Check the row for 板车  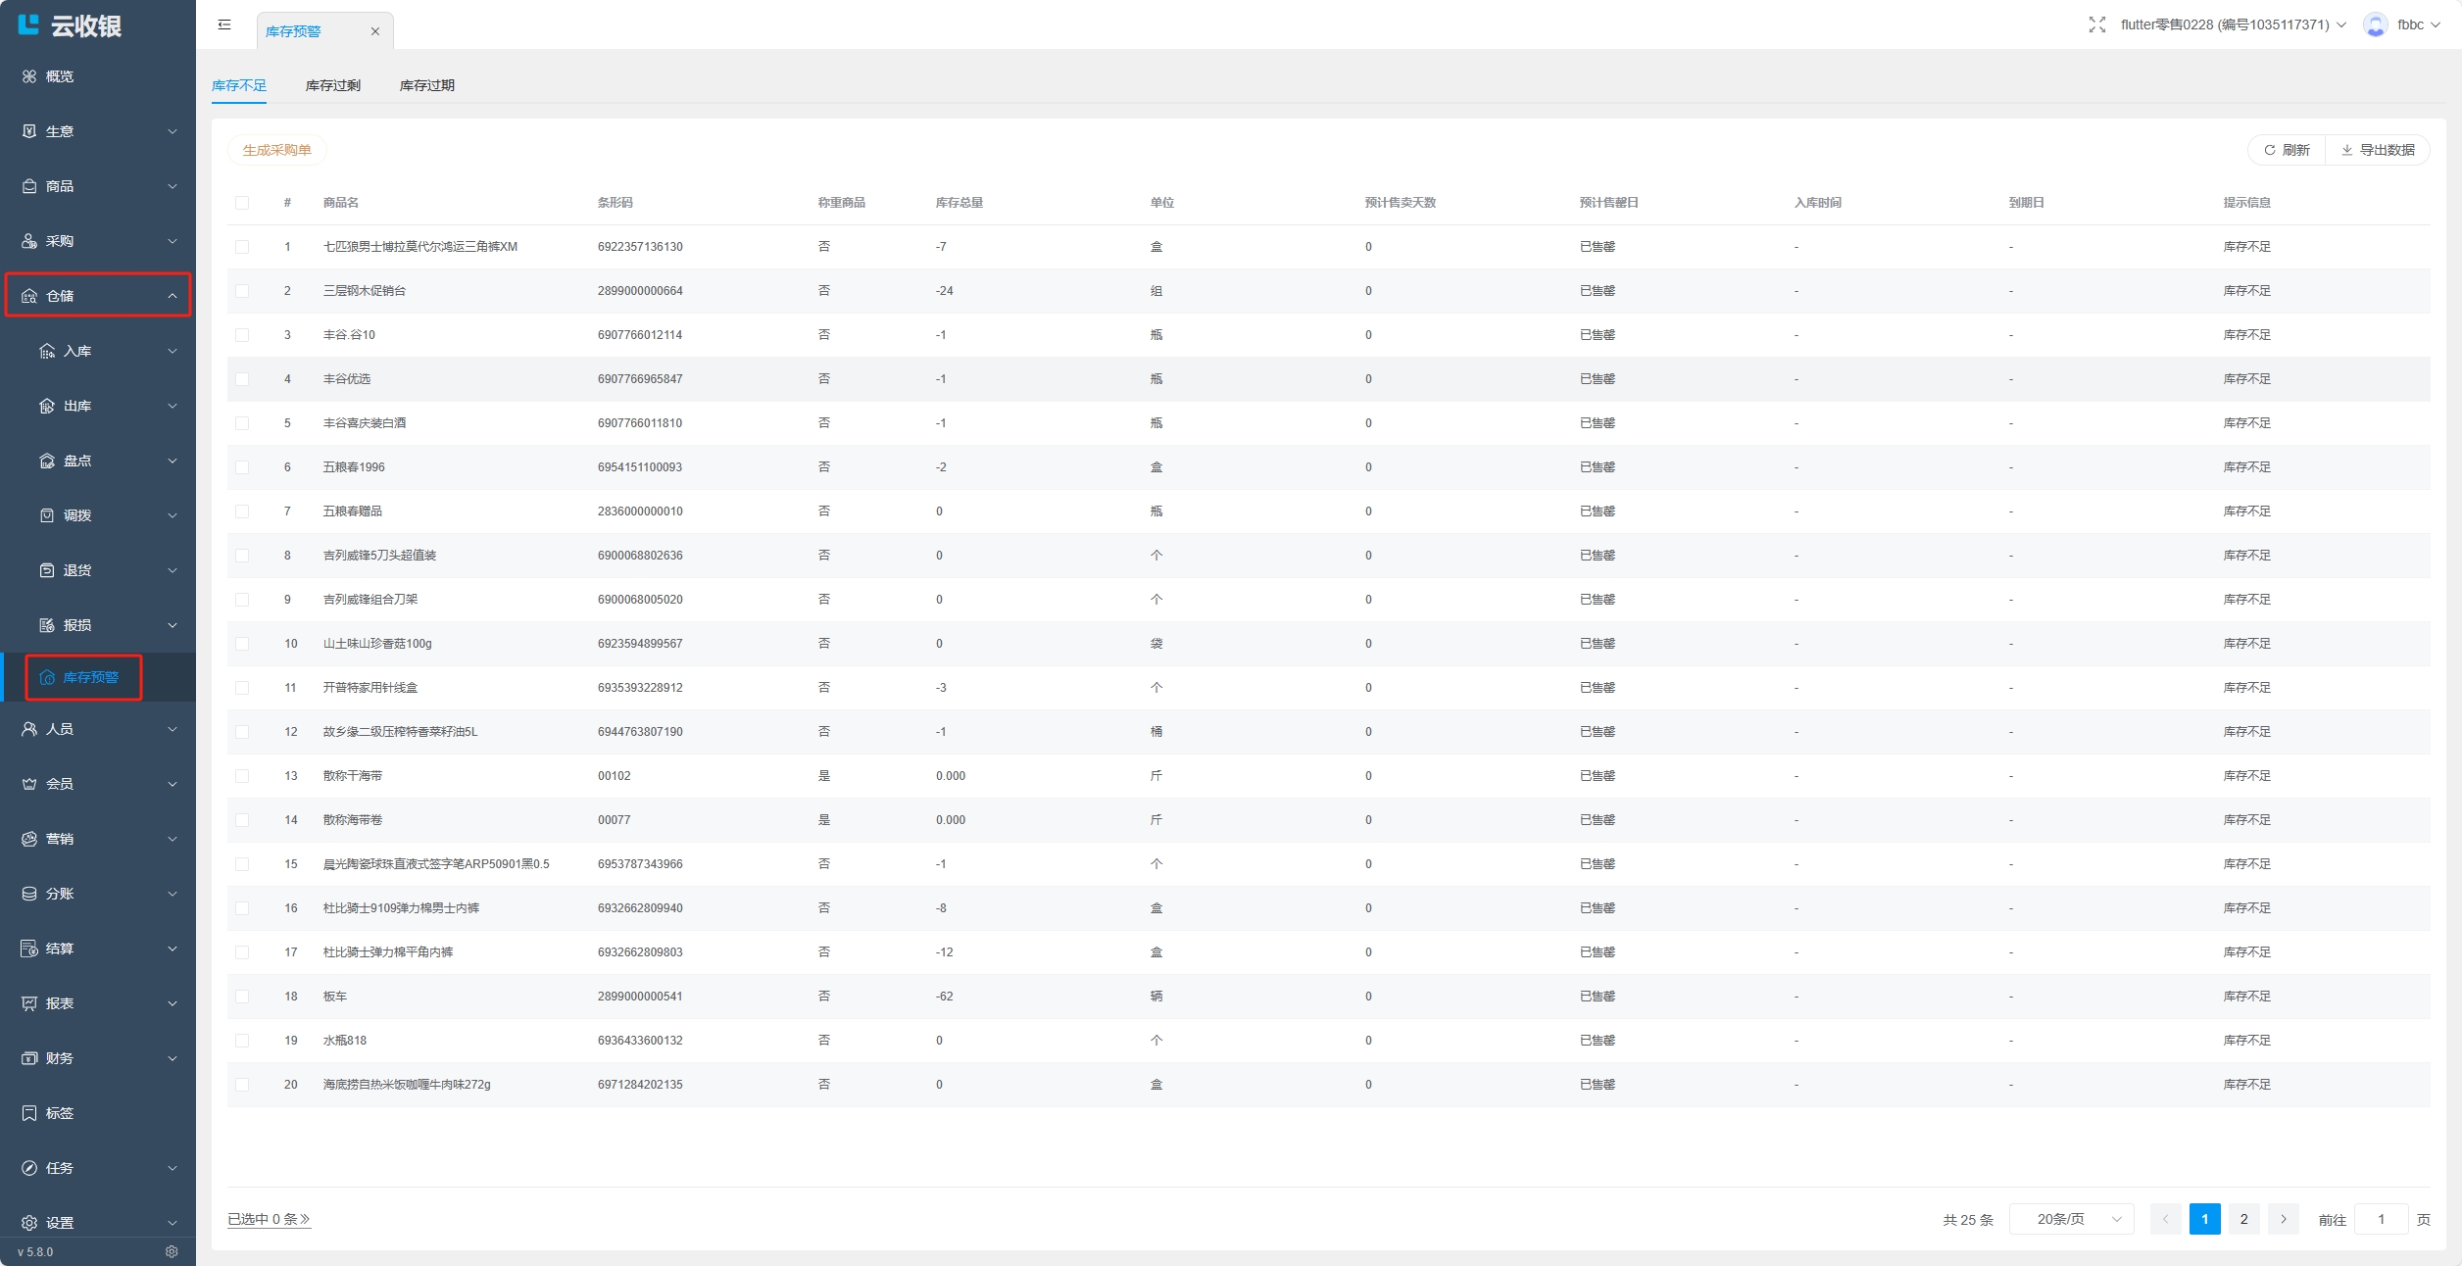coord(242,997)
